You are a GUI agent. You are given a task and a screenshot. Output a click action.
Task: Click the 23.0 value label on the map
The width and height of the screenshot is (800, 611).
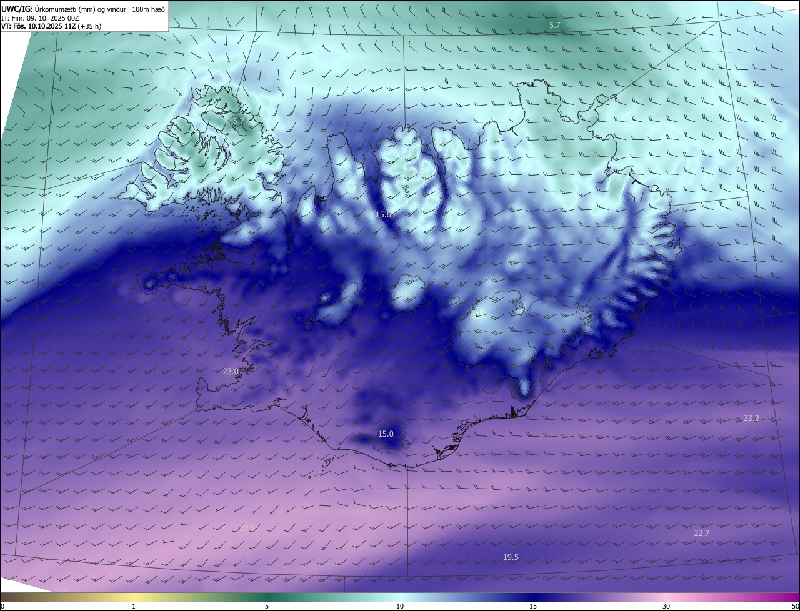coord(231,371)
